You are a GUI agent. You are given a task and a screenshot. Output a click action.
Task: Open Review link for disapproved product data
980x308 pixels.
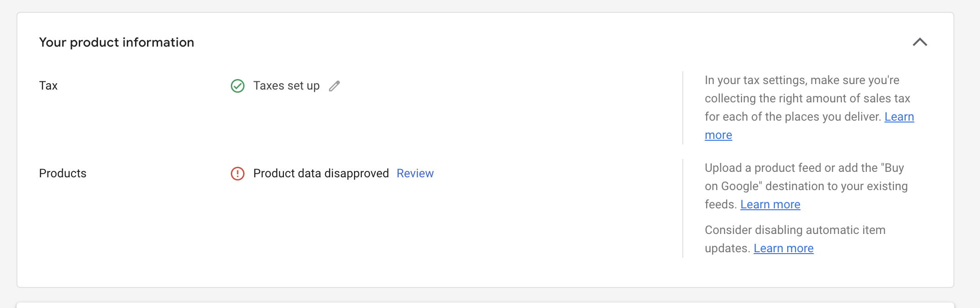[x=415, y=174]
